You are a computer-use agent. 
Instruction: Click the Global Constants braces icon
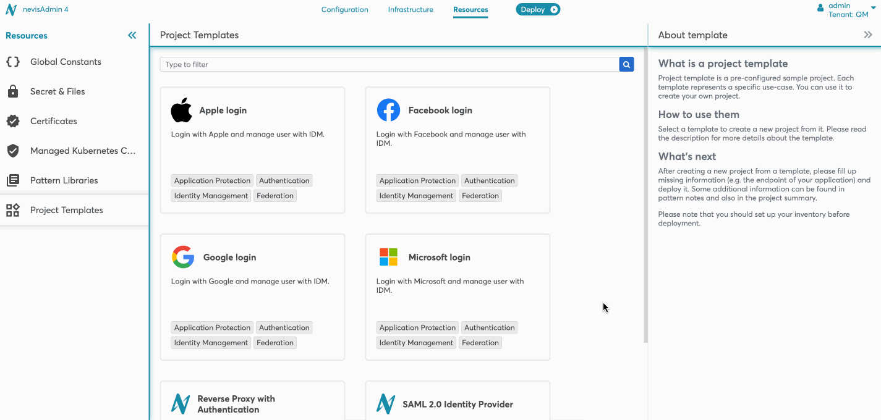13,62
